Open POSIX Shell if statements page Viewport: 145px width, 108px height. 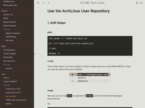[x=16, y=100]
